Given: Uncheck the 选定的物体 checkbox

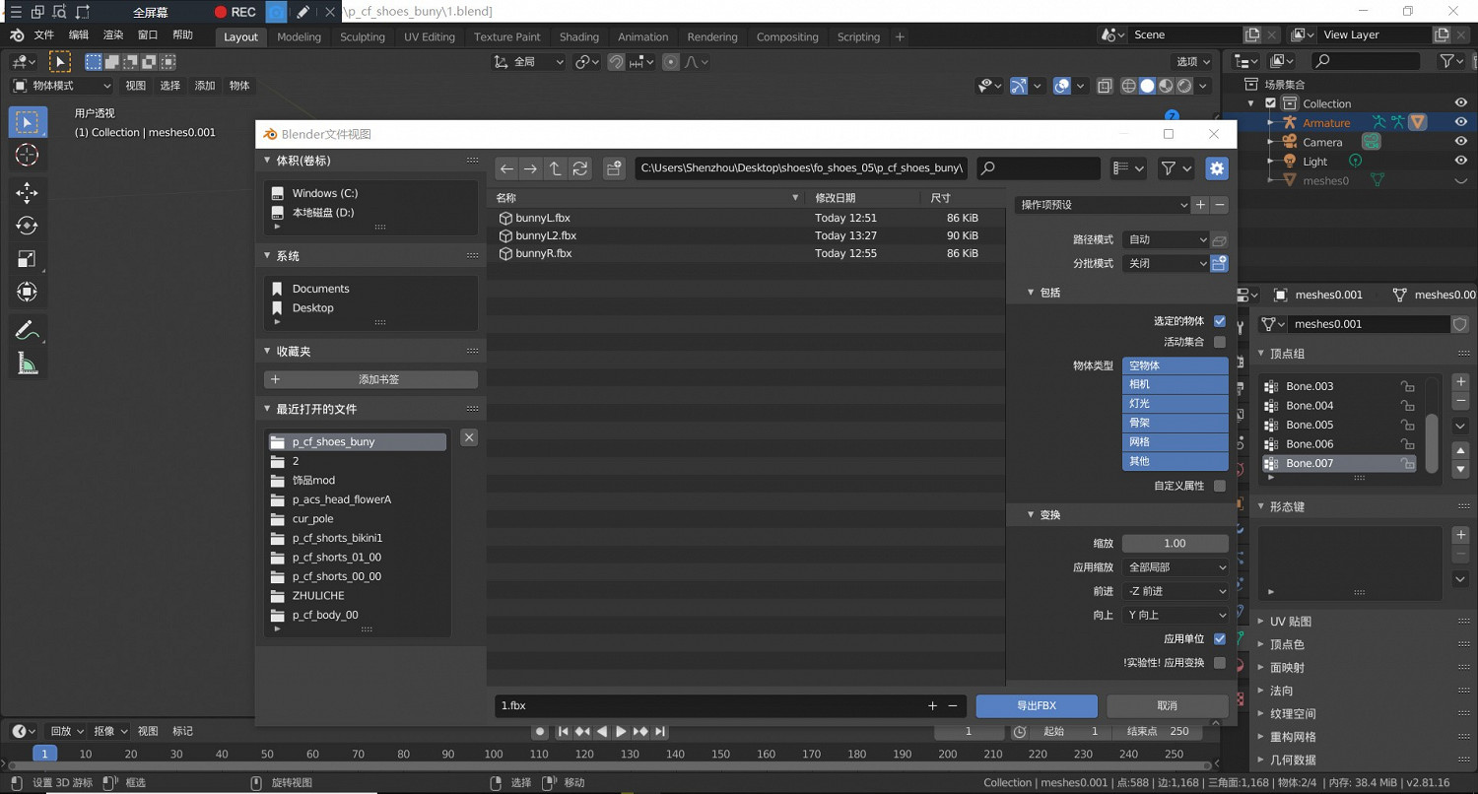Looking at the screenshot, I should click(1220, 321).
